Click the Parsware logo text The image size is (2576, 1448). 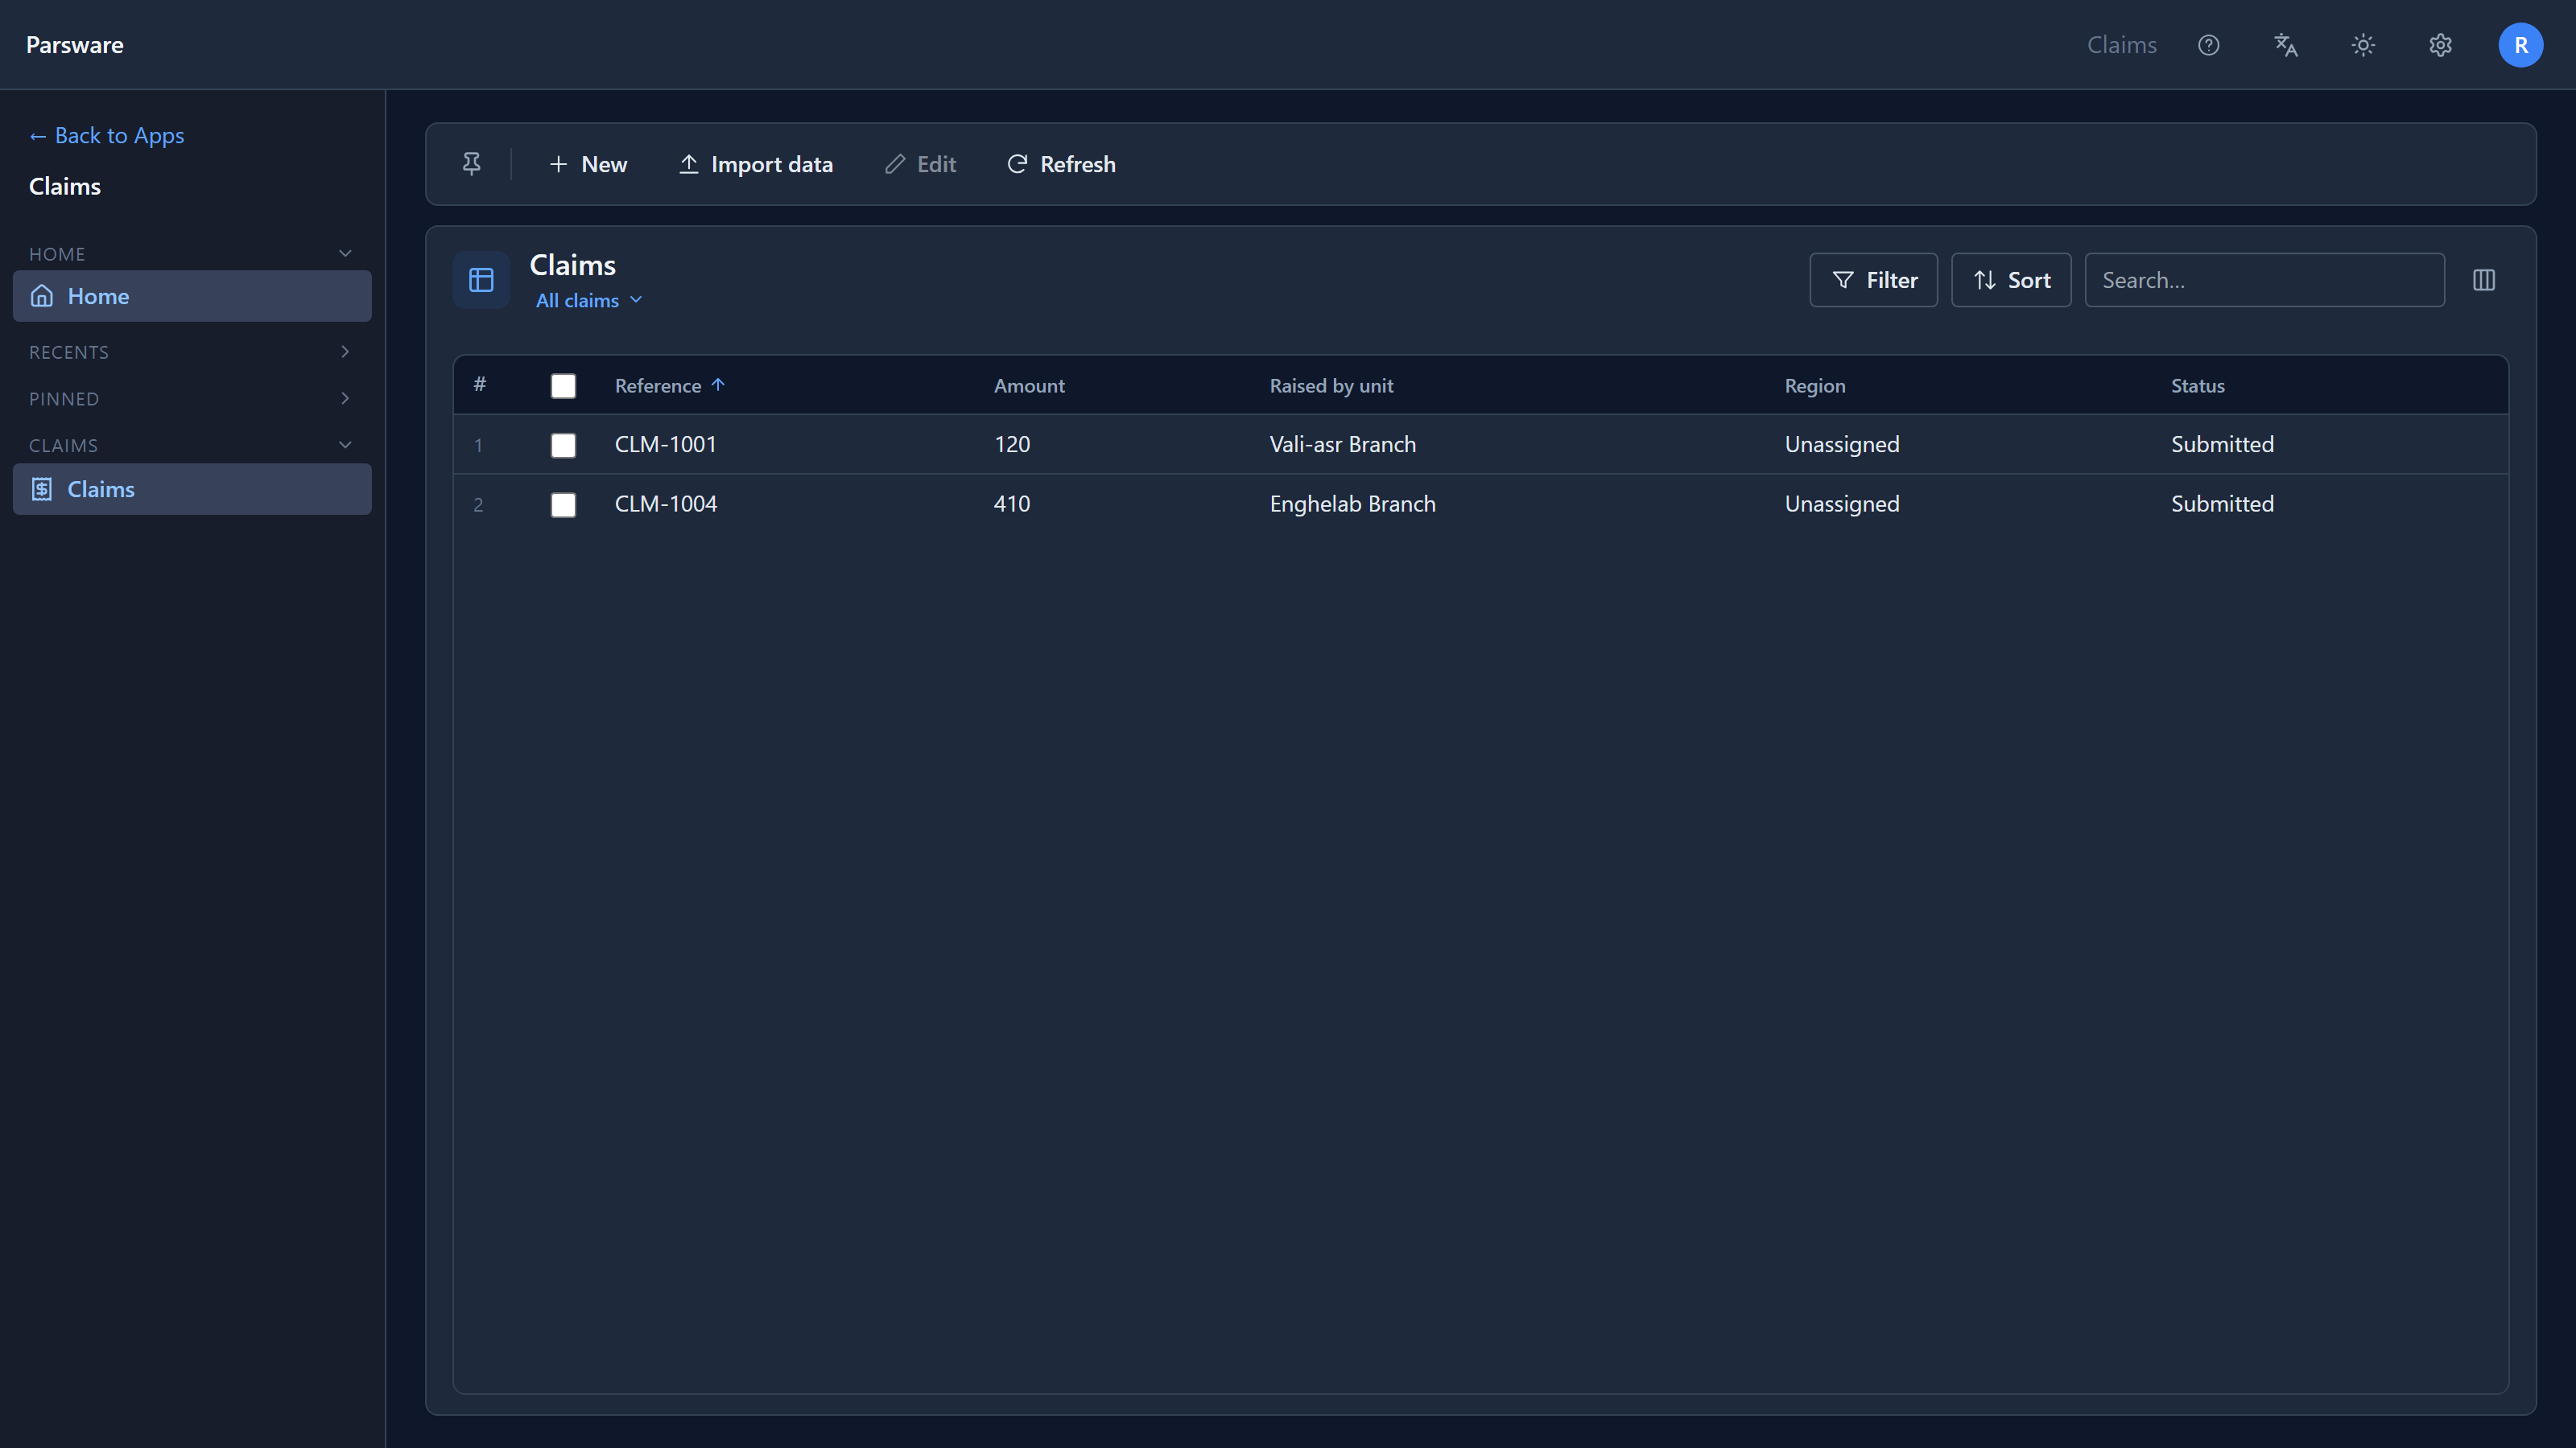[x=75, y=45]
